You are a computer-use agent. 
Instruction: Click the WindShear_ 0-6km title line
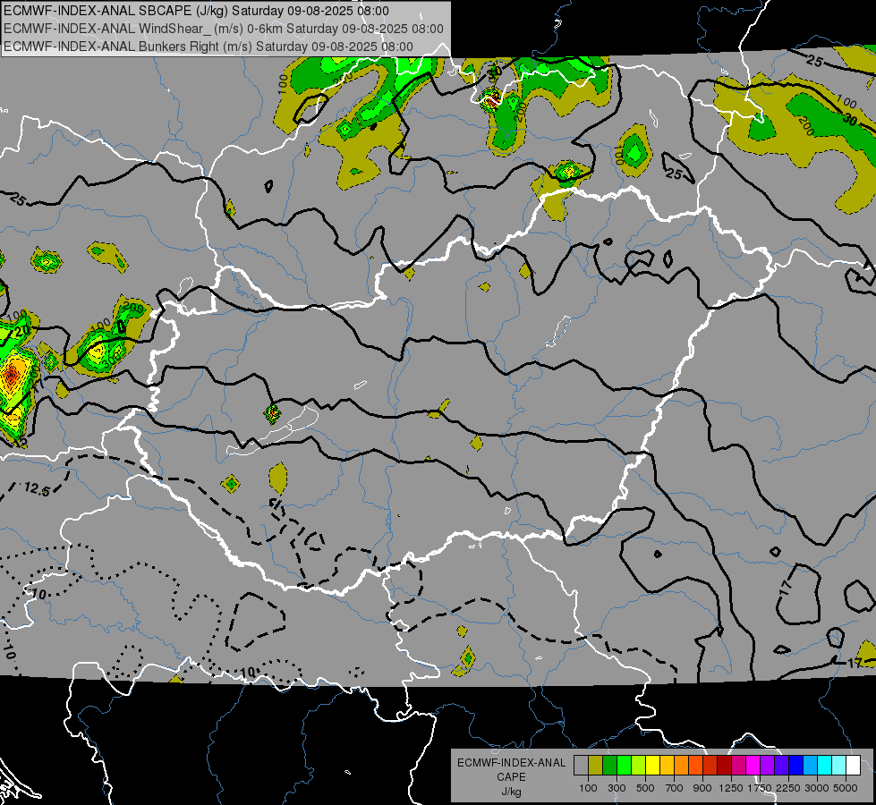[224, 29]
